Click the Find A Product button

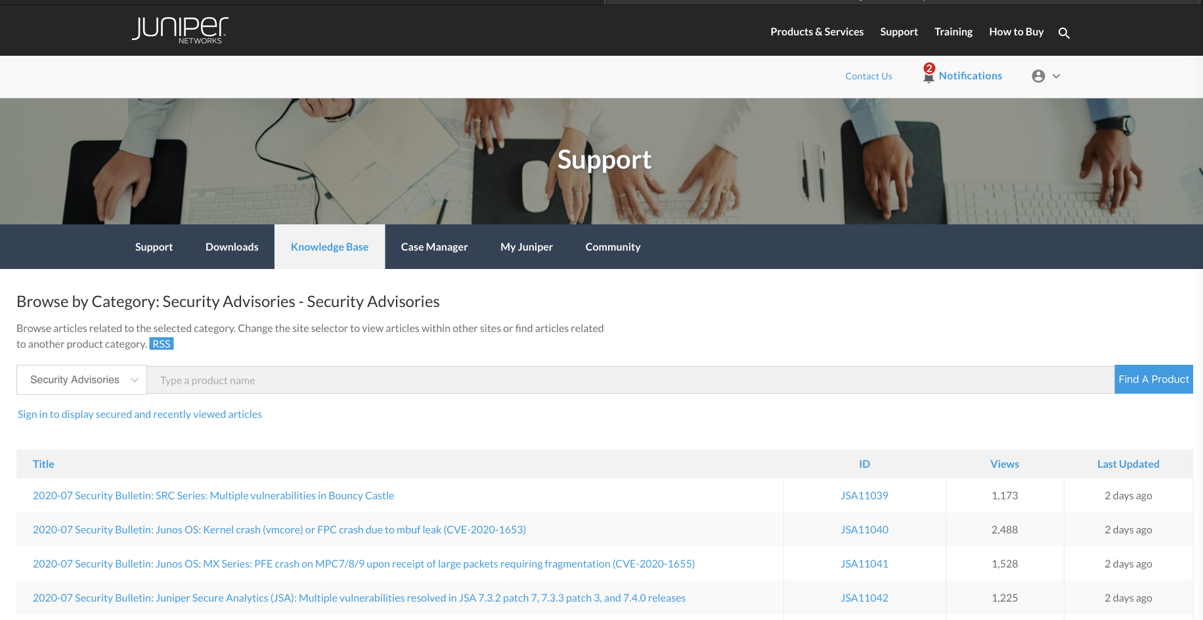(x=1153, y=379)
